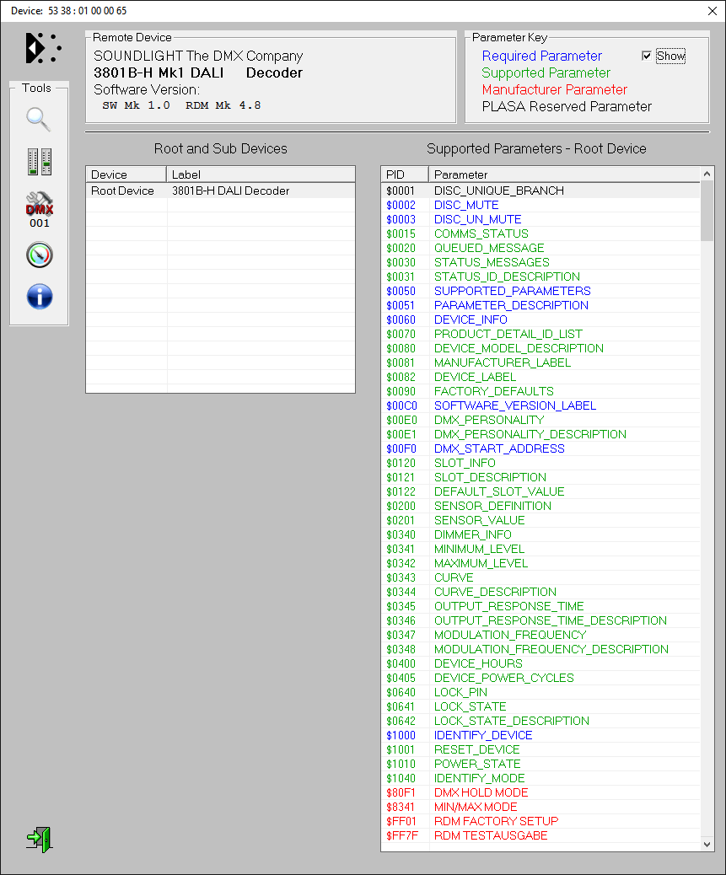Open the DMX 001 address tool
The image size is (726, 875).
click(39, 209)
